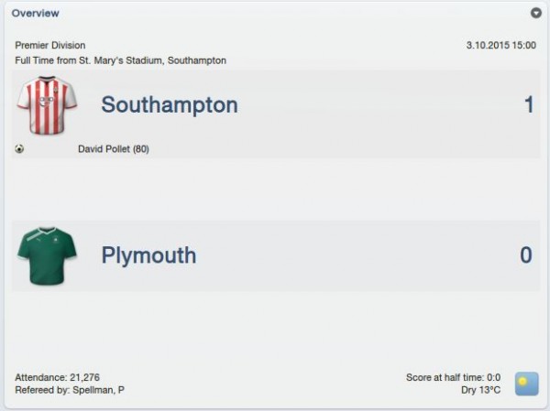Click the Dry 13°C weather text
The image size is (550, 411).
tap(481, 390)
